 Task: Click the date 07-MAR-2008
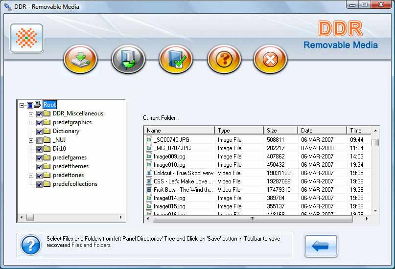pyautogui.click(x=317, y=148)
